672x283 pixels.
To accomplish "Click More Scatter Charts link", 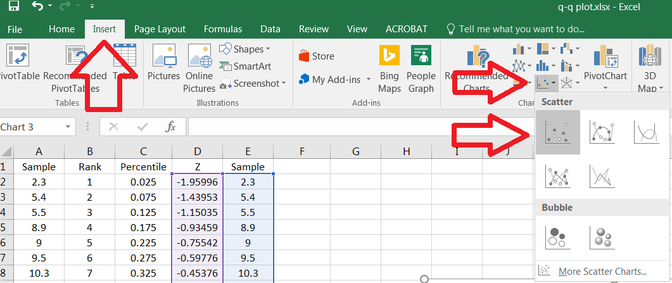I will click(x=602, y=272).
